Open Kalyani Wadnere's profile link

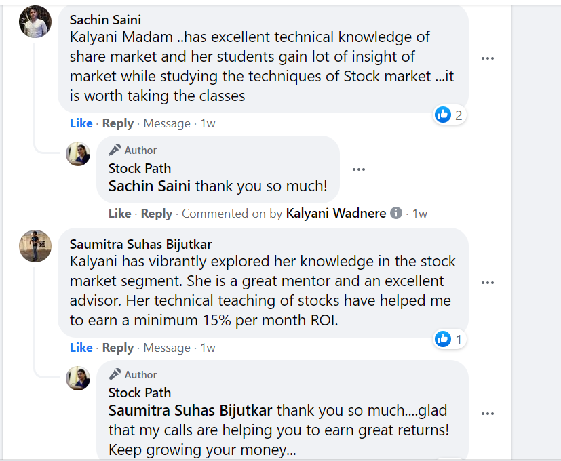(x=336, y=214)
